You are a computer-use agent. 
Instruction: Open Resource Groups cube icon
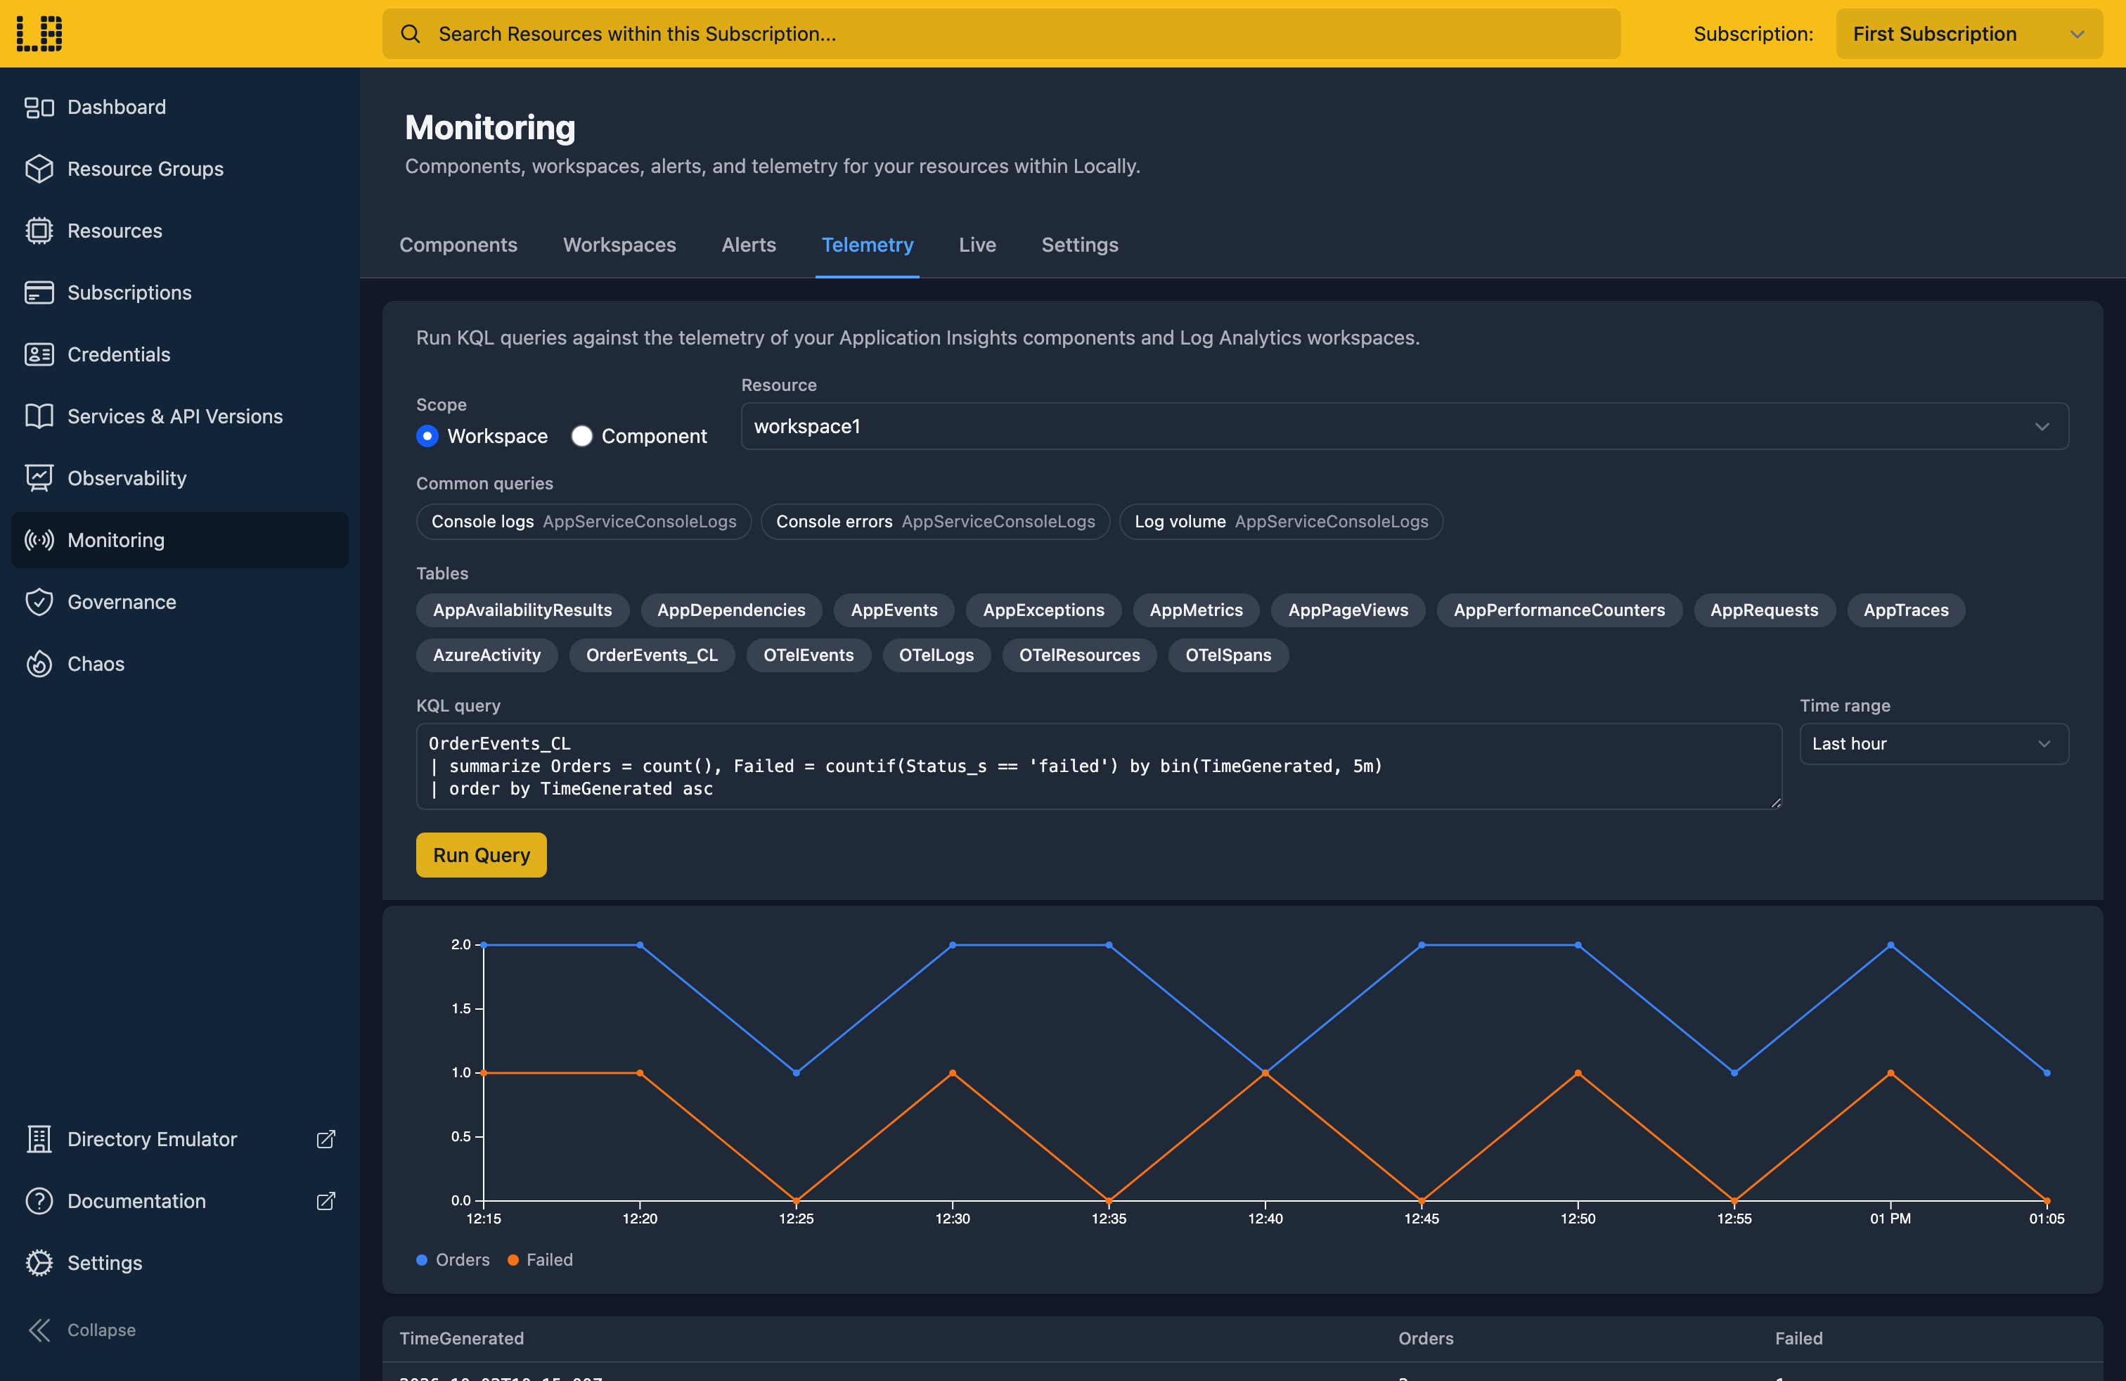(x=39, y=169)
